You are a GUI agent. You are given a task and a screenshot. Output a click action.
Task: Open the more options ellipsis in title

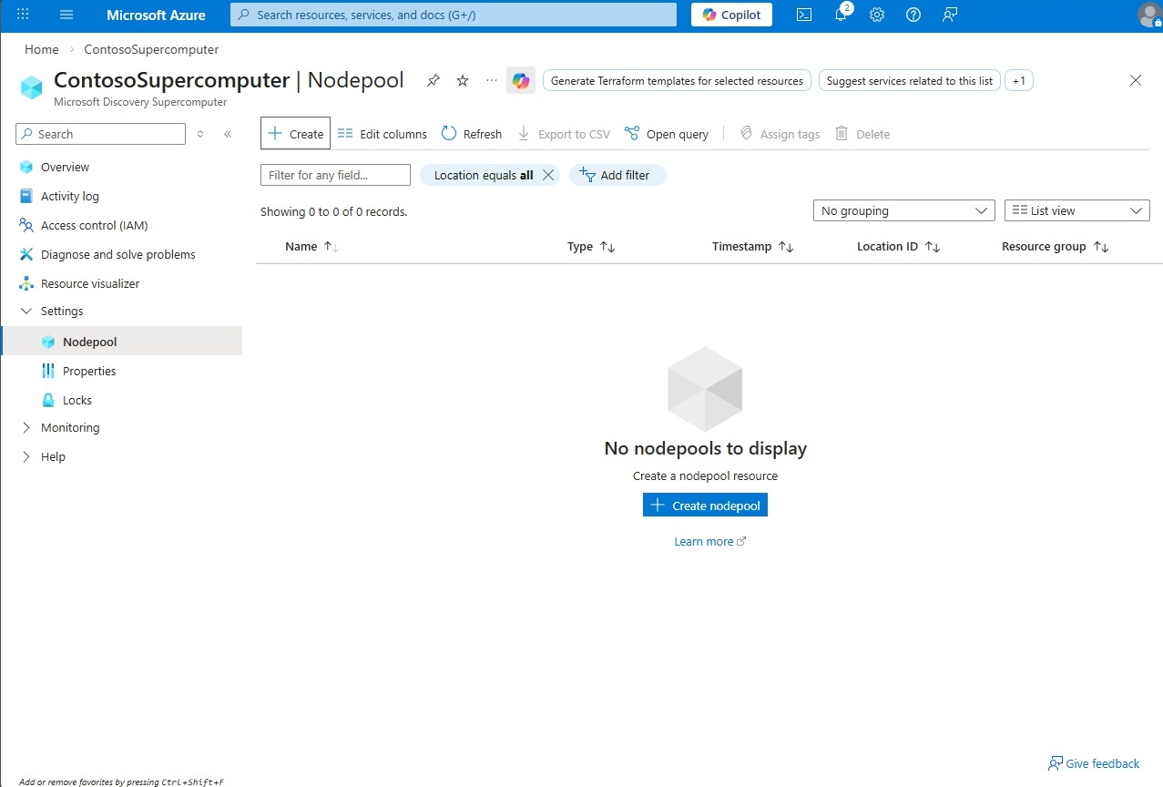pos(492,80)
